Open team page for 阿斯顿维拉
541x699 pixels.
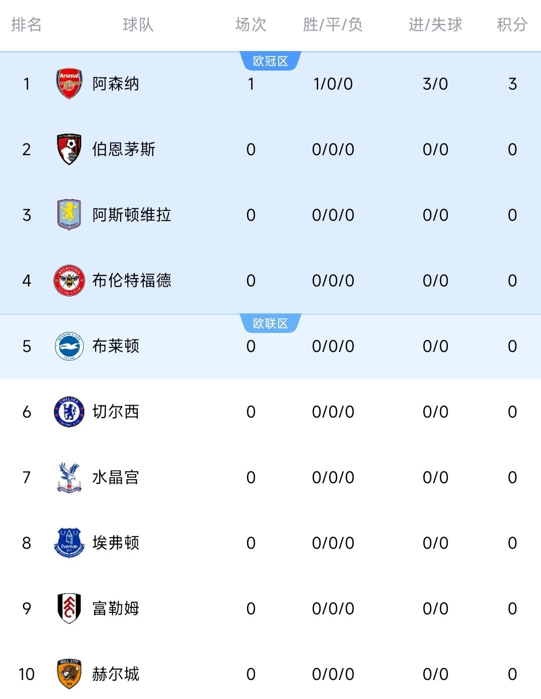(x=132, y=215)
